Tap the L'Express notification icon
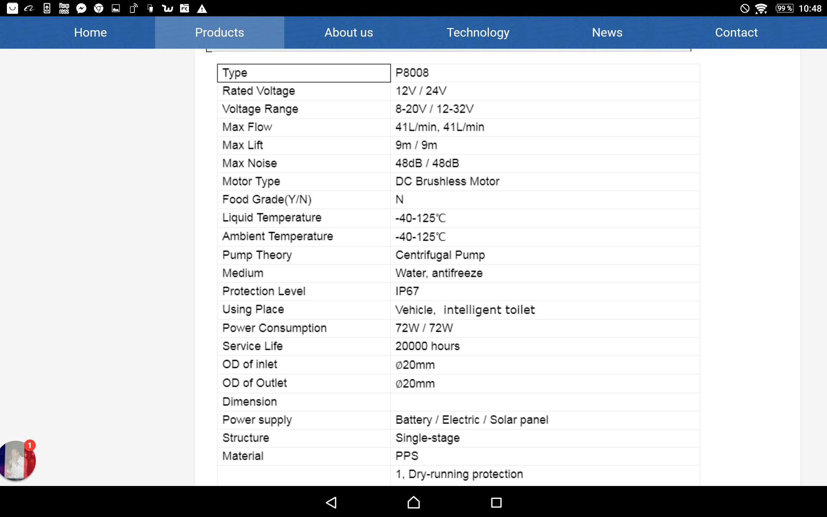Viewport: 827px width, 517px height. pos(64,8)
